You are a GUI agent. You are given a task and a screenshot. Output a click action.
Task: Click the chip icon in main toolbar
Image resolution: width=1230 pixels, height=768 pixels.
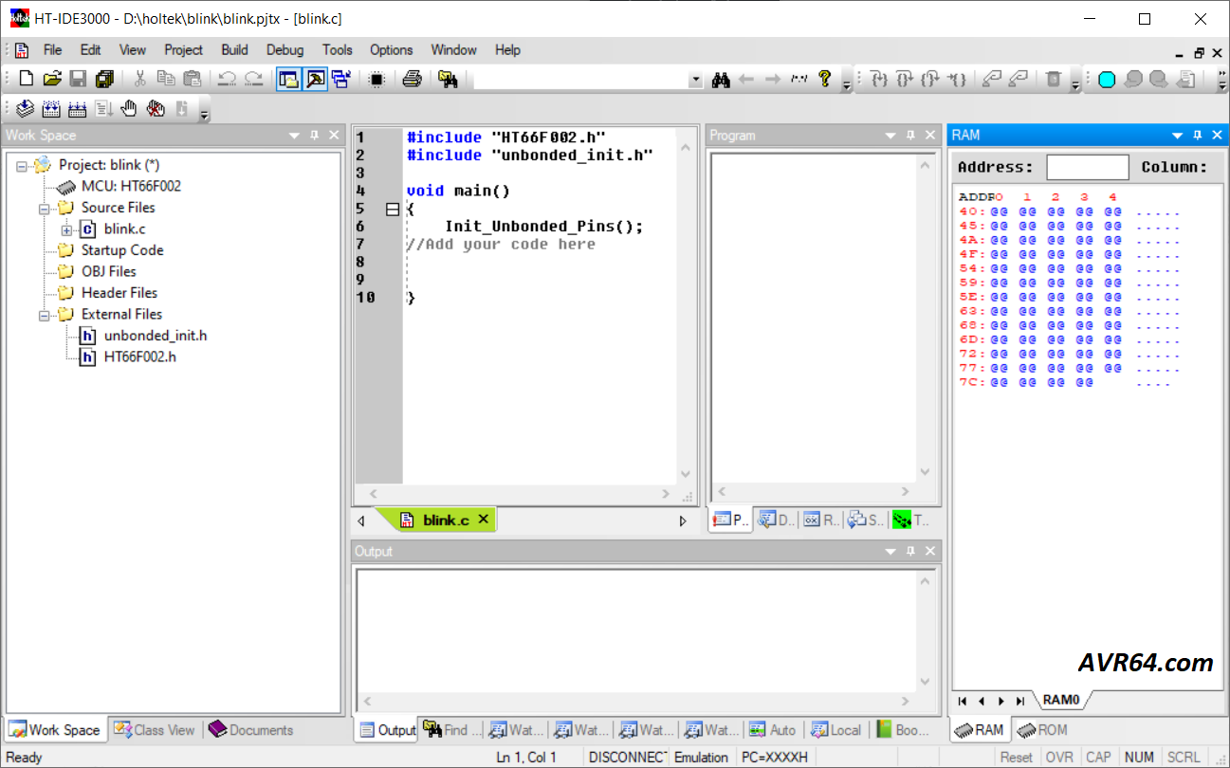[x=376, y=79]
